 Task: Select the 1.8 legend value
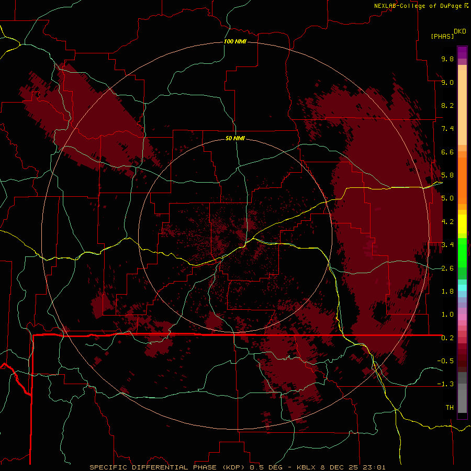tap(447, 291)
